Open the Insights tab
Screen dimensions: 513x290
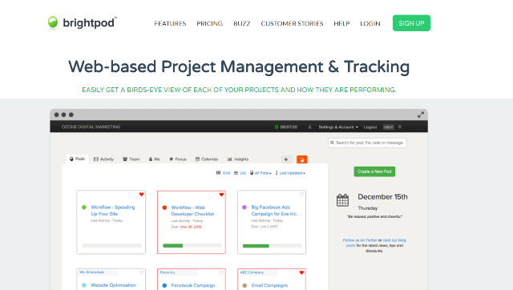point(238,159)
